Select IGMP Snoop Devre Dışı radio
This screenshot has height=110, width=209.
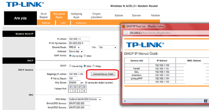tap(70, 56)
